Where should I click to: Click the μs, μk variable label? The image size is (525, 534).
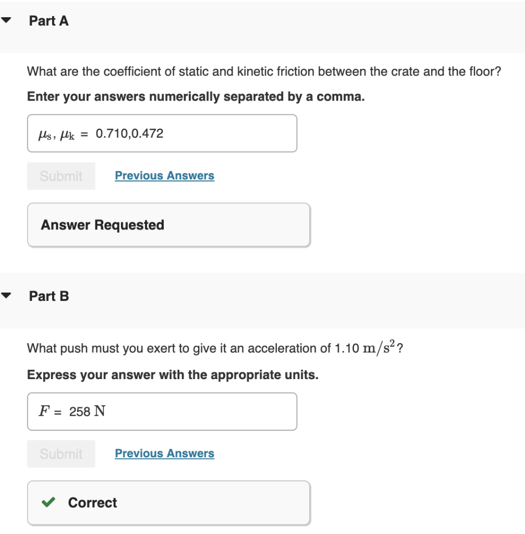coord(57,134)
